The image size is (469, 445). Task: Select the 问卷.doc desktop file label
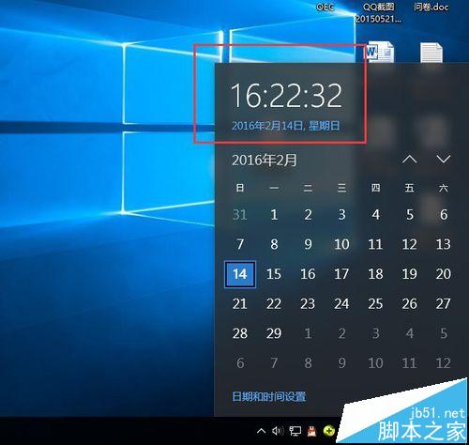pyautogui.click(x=431, y=7)
